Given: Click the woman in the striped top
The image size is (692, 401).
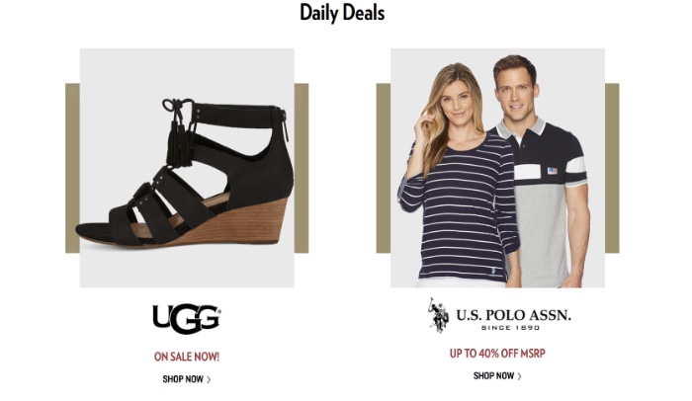Looking at the screenshot, I should coord(459,177).
